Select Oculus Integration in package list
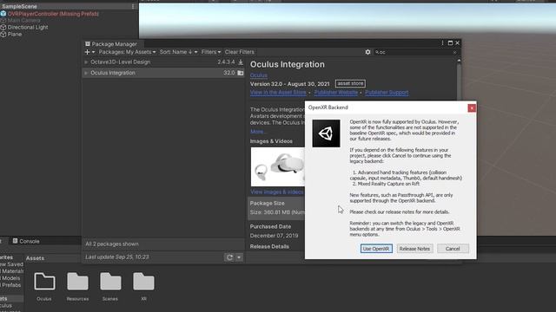Viewport: 556px width, 312px height. pyautogui.click(x=163, y=73)
